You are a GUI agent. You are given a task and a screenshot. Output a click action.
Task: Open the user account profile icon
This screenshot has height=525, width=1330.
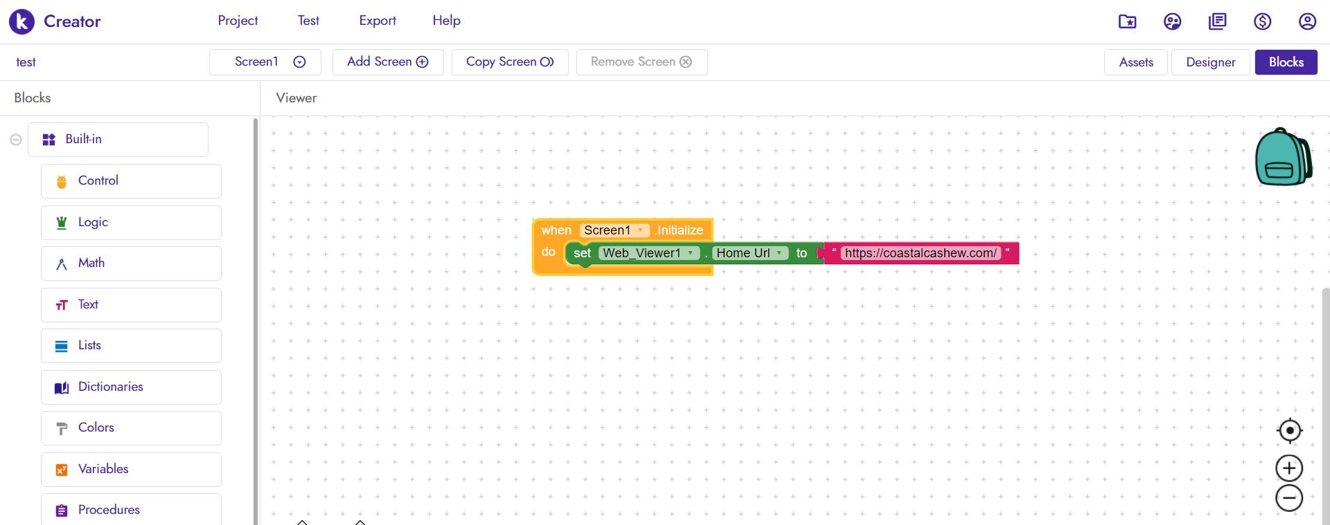click(x=1307, y=21)
